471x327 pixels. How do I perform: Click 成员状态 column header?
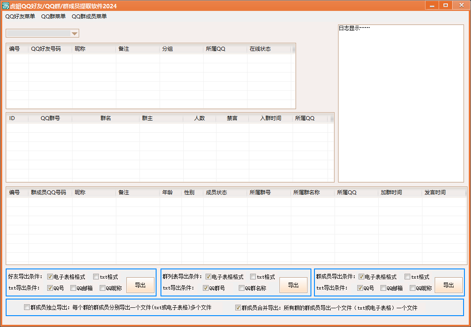tap(225, 193)
